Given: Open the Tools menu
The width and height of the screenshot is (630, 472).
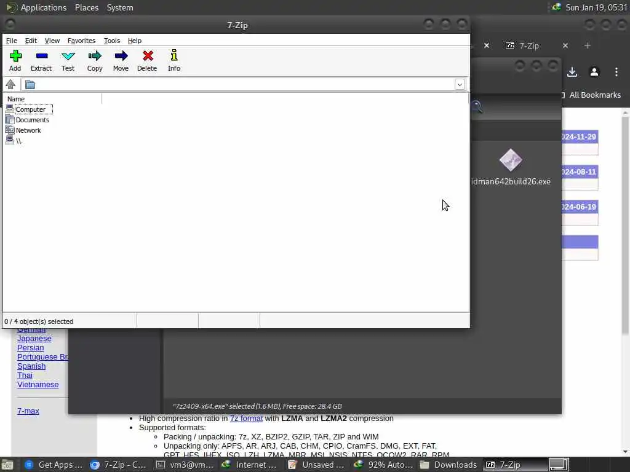Looking at the screenshot, I should (112, 41).
